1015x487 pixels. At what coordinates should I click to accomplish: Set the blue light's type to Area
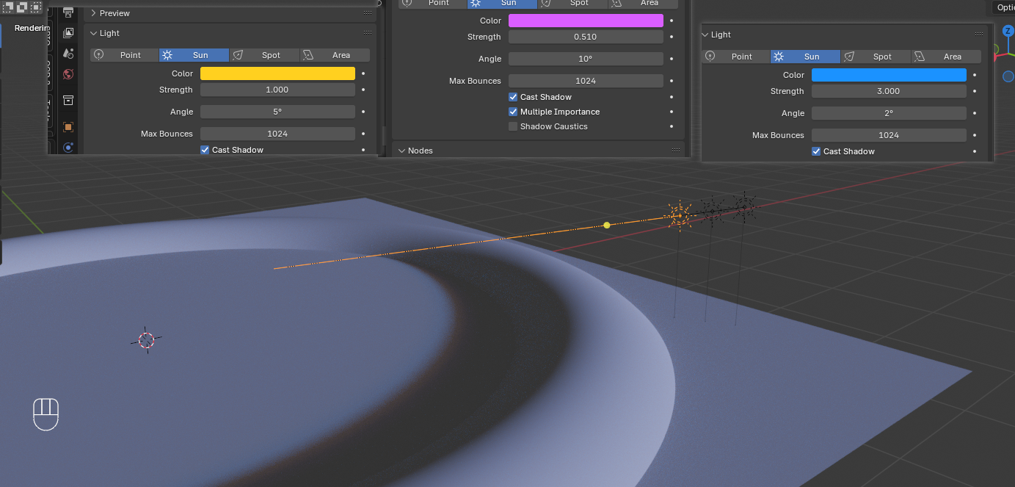click(946, 57)
